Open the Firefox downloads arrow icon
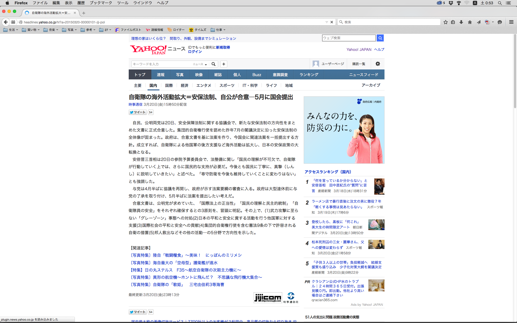 coord(461,22)
